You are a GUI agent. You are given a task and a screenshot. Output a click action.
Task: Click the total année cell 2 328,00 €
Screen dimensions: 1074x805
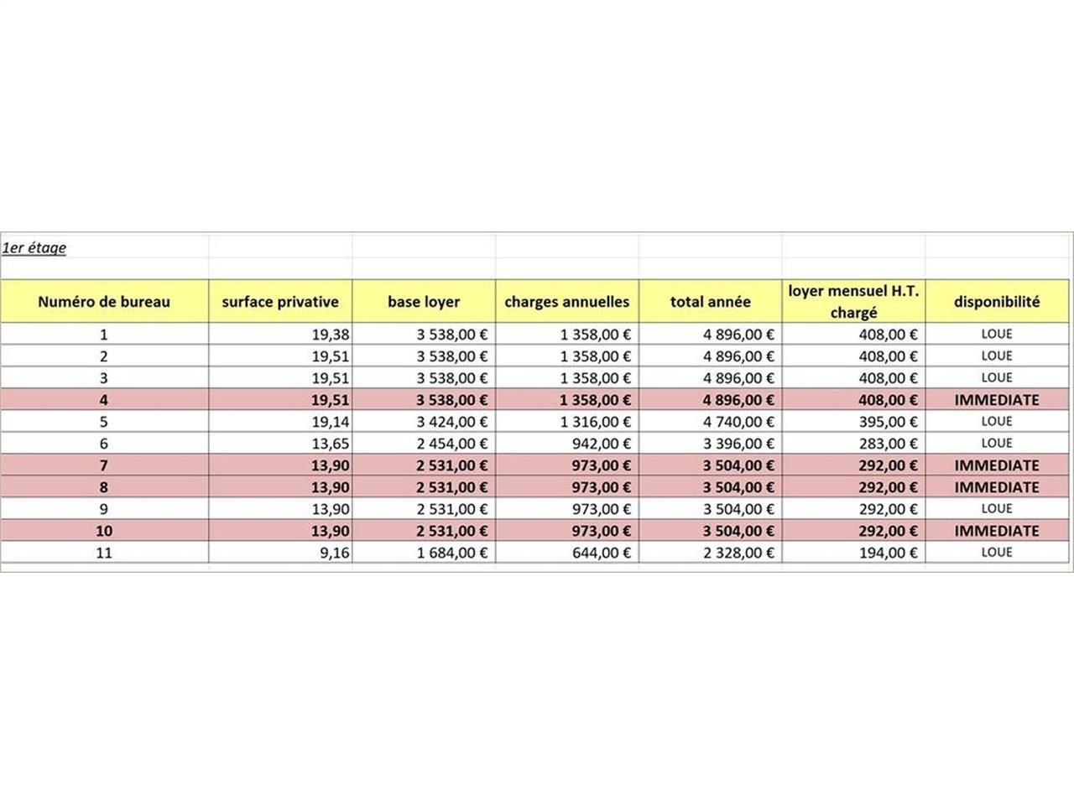738,553
